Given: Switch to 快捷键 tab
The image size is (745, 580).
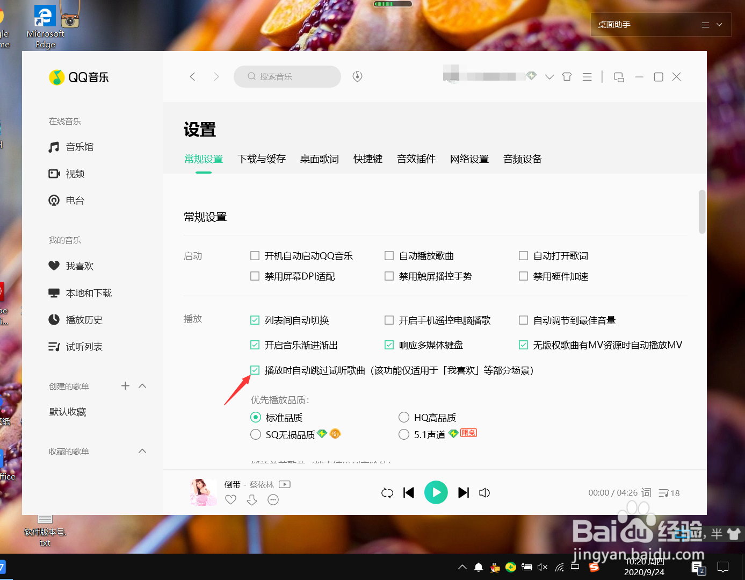Looking at the screenshot, I should click(x=368, y=159).
